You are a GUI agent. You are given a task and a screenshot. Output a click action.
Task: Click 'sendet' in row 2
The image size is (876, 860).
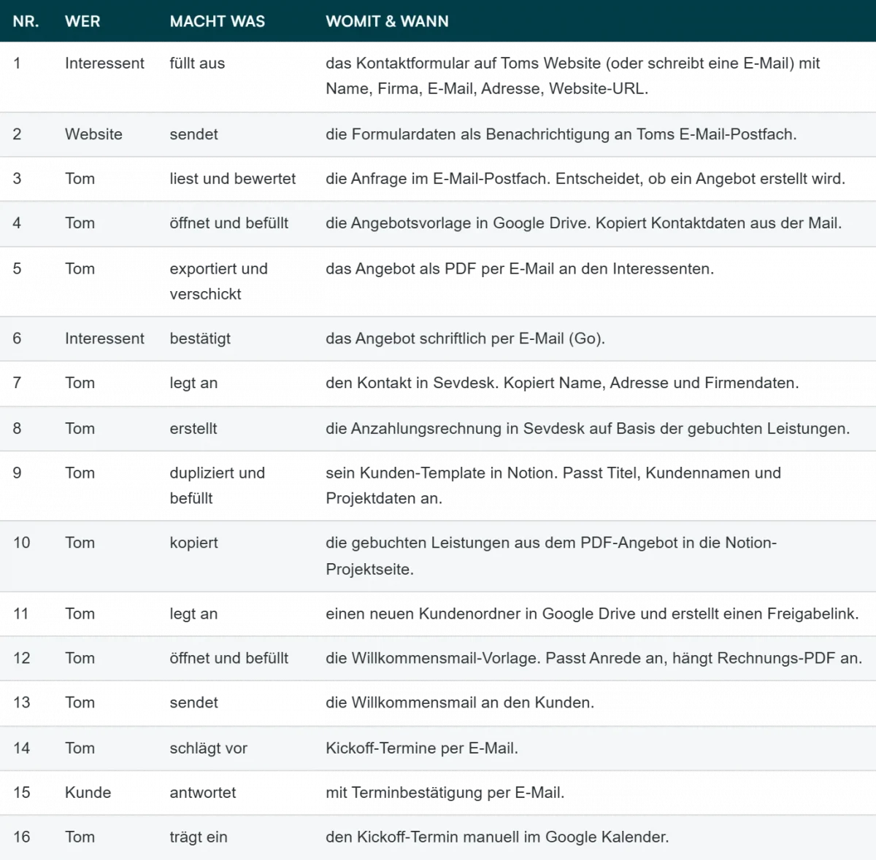click(x=193, y=134)
